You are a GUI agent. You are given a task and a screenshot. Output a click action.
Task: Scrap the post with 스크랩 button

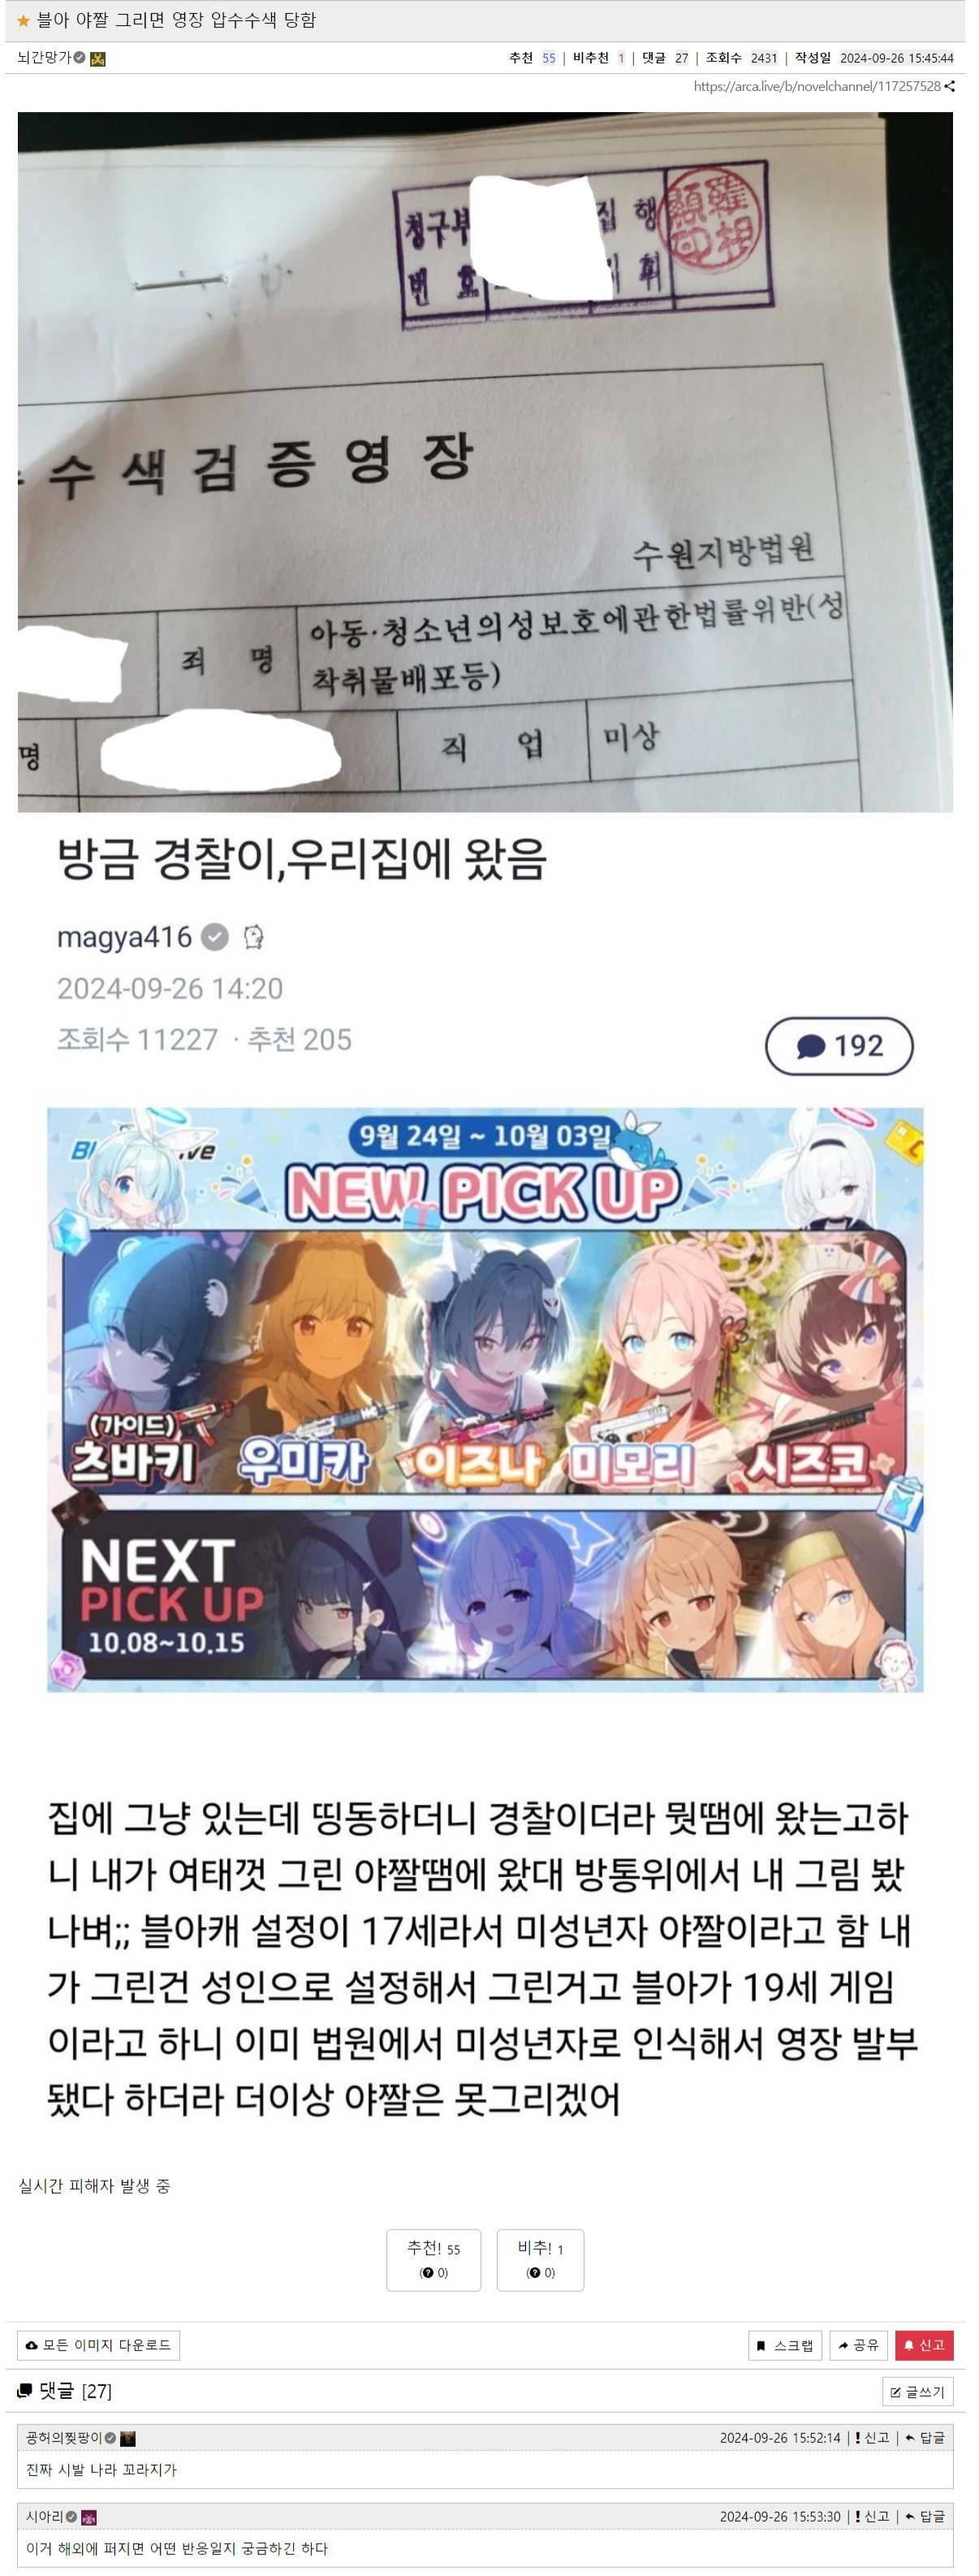pyautogui.click(x=785, y=2345)
